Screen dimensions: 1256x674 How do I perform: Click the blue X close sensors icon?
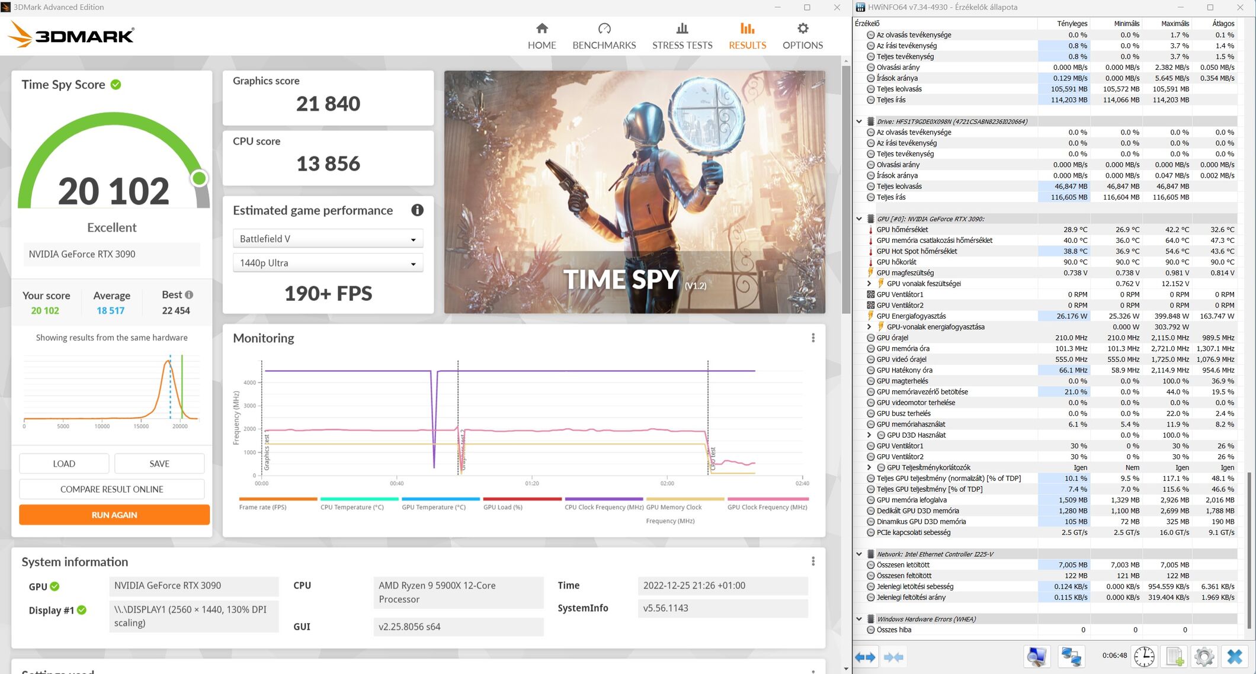coord(1235,657)
